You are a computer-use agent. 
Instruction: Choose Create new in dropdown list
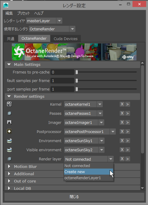pyautogui.click(x=88, y=172)
